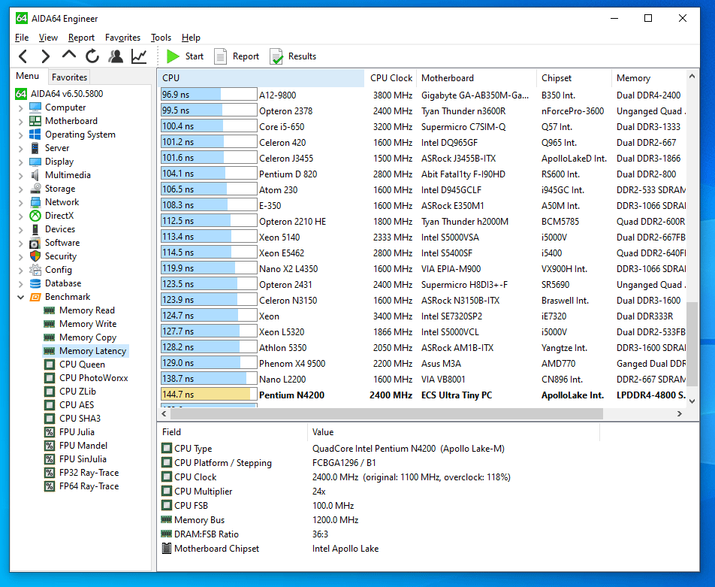Viewport: 715px width, 587px height.
Task: Go up one level with the up arrow icon
Action: (69, 55)
